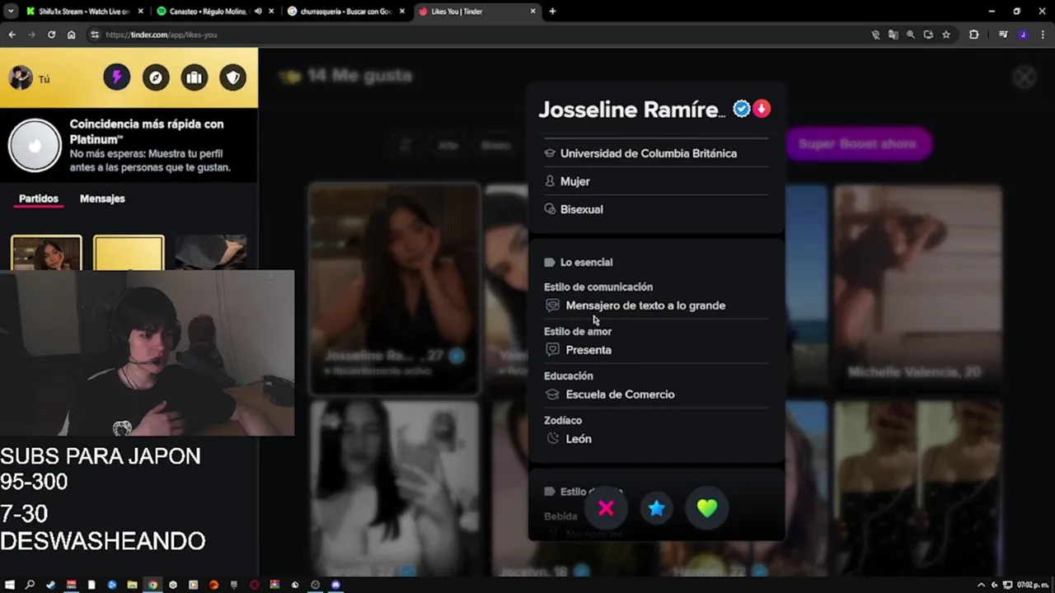Open the churrasqueria Google search tab

tap(344, 12)
